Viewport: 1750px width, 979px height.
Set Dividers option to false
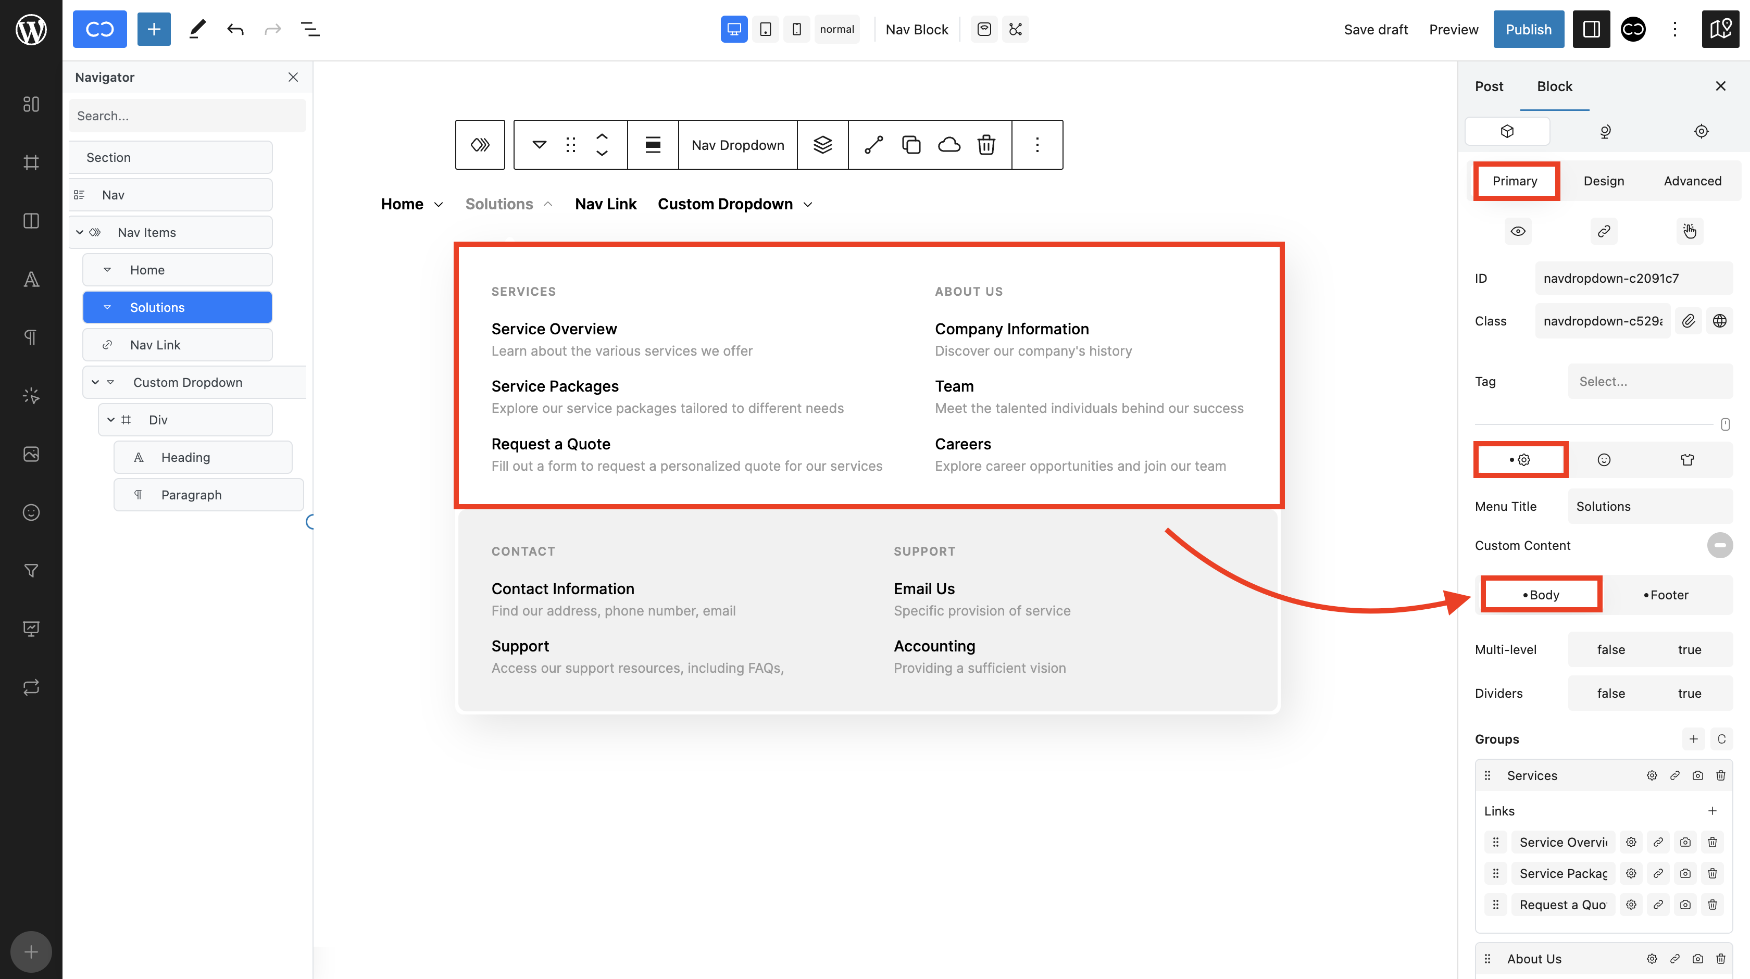tap(1610, 693)
